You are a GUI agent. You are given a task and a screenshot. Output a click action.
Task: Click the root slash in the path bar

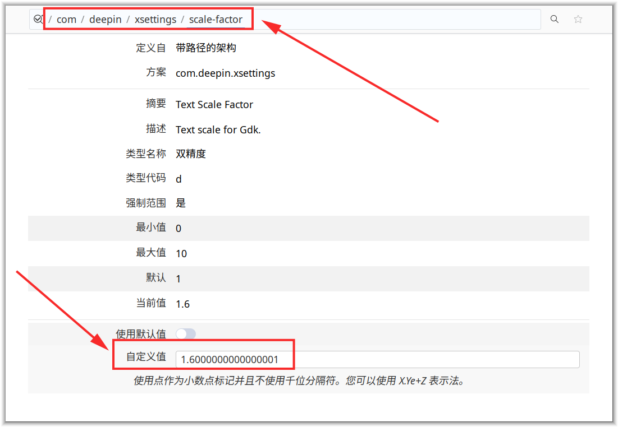click(50, 18)
